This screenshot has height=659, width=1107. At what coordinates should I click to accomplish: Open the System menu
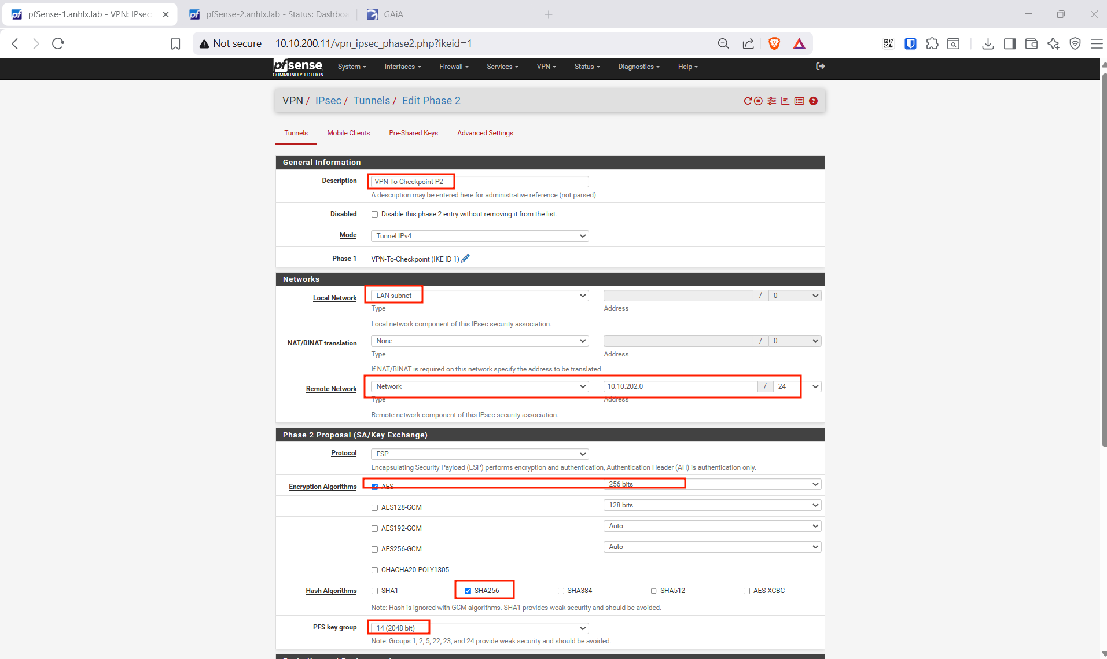click(352, 67)
